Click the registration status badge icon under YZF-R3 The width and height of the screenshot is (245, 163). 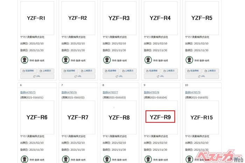click(107, 60)
